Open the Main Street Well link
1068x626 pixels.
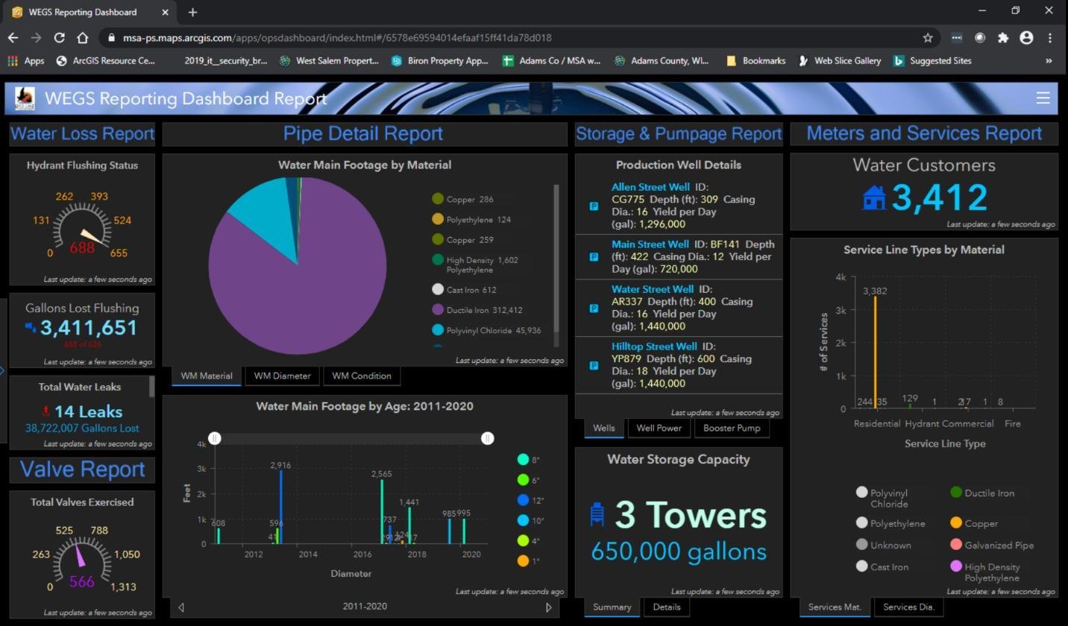649,244
